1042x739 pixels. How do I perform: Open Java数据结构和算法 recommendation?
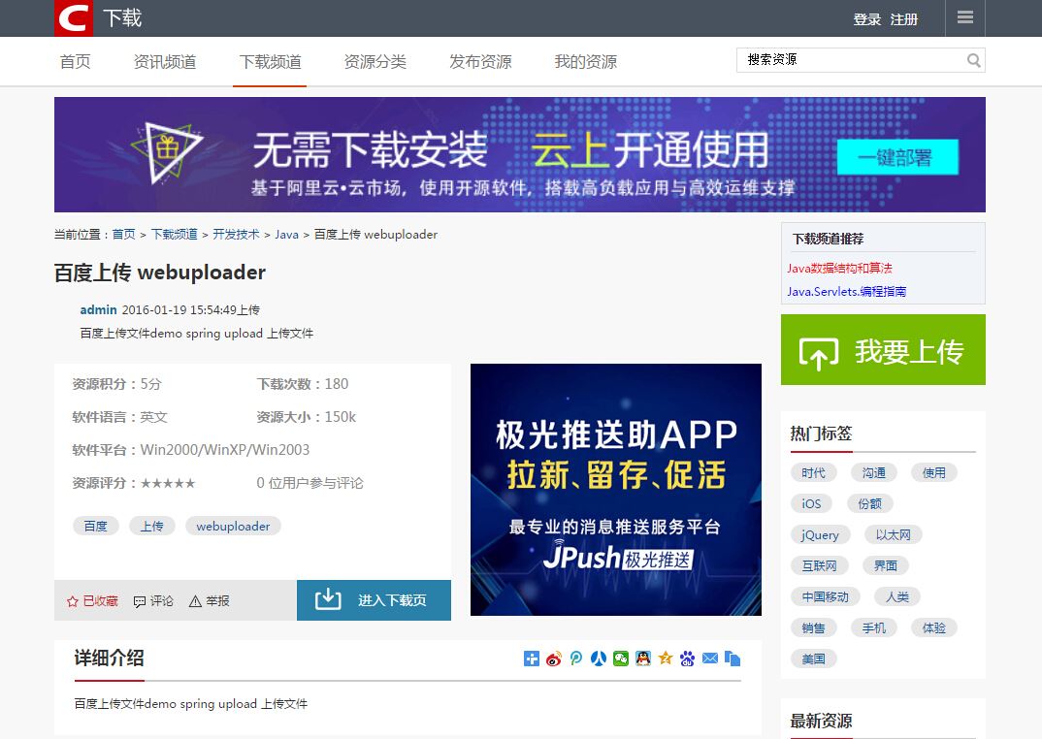(x=839, y=268)
